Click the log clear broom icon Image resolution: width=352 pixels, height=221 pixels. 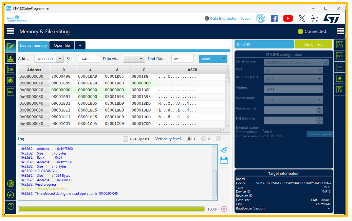click(x=224, y=150)
